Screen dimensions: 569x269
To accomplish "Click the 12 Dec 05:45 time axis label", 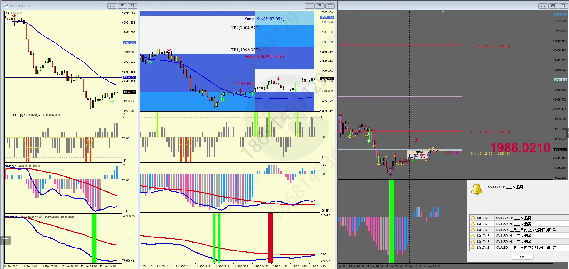I will (x=317, y=266).
